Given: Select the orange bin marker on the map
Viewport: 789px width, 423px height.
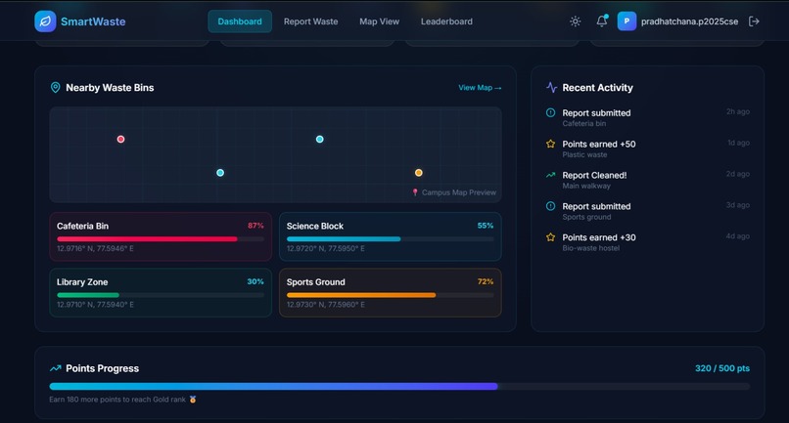Looking at the screenshot, I should point(419,173).
